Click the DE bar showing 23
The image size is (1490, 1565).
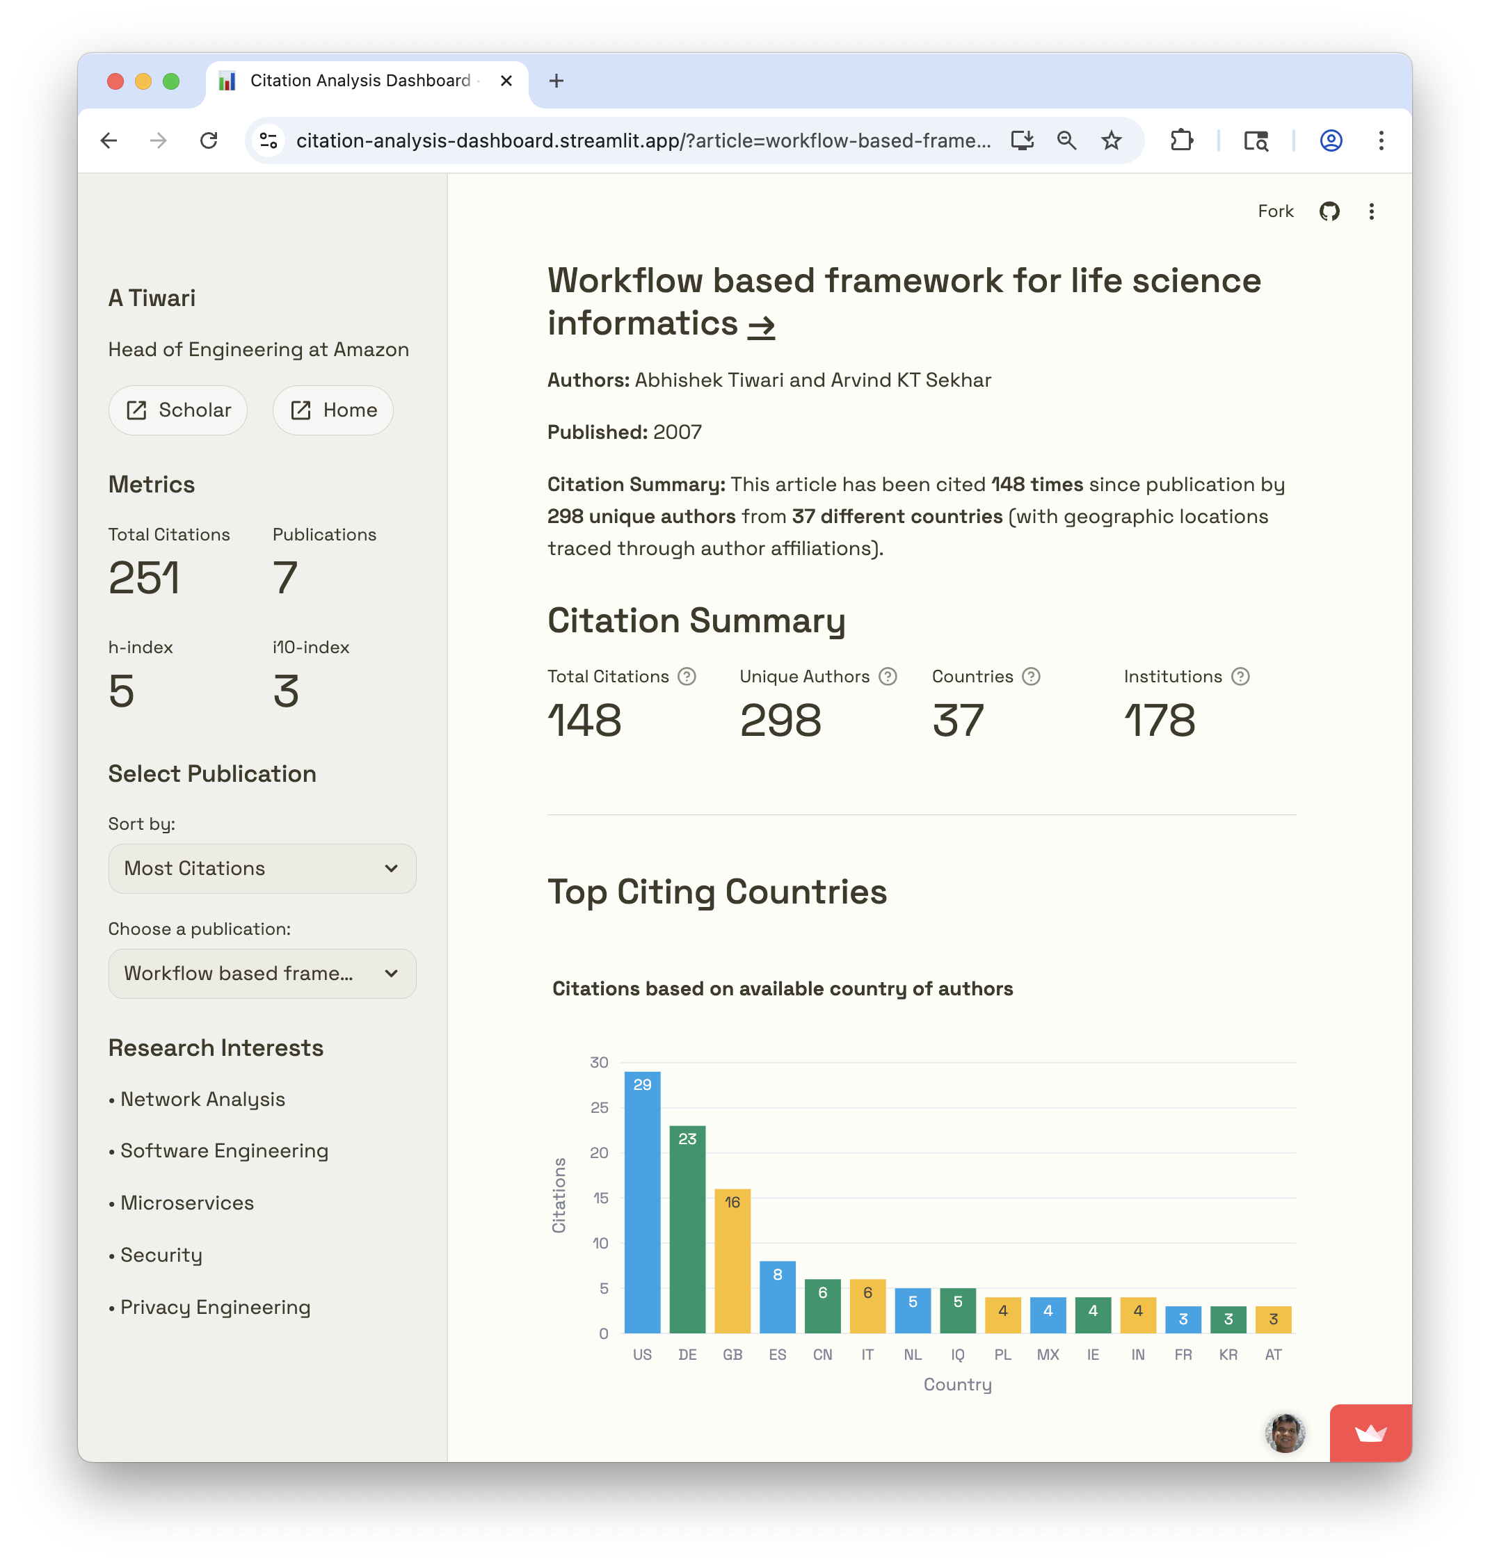coord(687,1228)
